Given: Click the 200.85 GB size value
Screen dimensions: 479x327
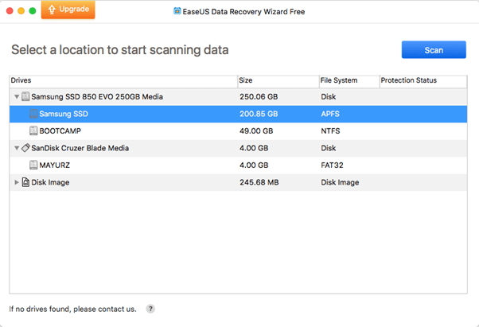Looking at the screenshot, I should [x=259, y=114].
